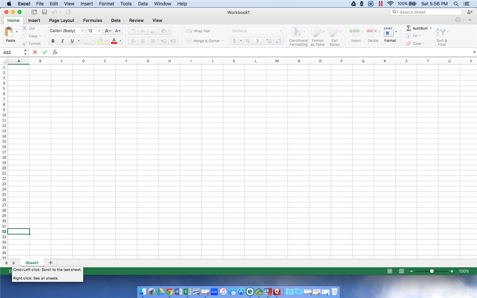This screenshot has width=477, height=298.
Task: Expand the Clear dropdown
Action: (x=423, y=43)
